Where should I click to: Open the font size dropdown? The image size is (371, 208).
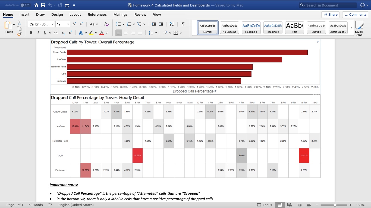coord(68,24)
